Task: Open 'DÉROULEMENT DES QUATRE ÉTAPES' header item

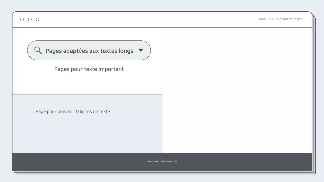Action: (x=281, y=19)
